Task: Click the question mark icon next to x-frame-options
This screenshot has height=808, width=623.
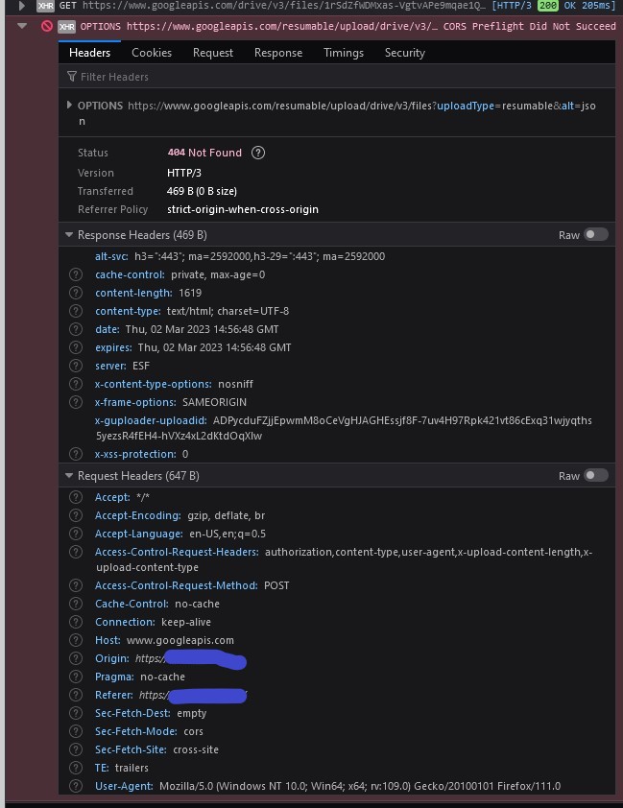Action: 77,402
